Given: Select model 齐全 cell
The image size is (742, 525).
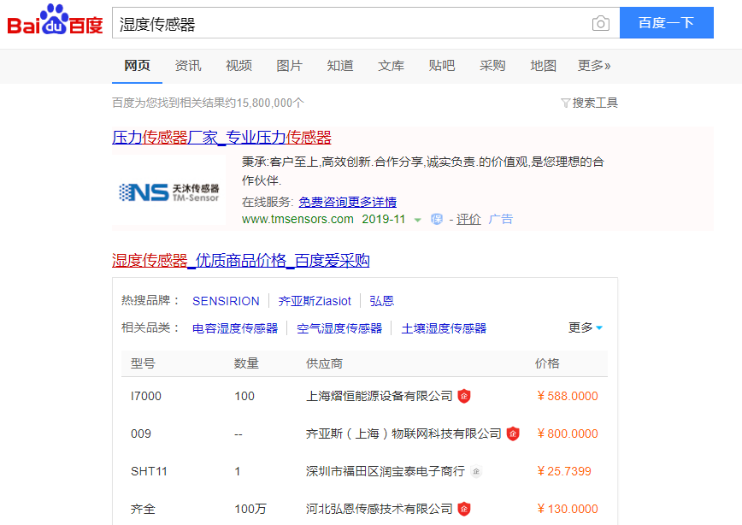Looking at the screenshot, I should [x=143, y=509].
